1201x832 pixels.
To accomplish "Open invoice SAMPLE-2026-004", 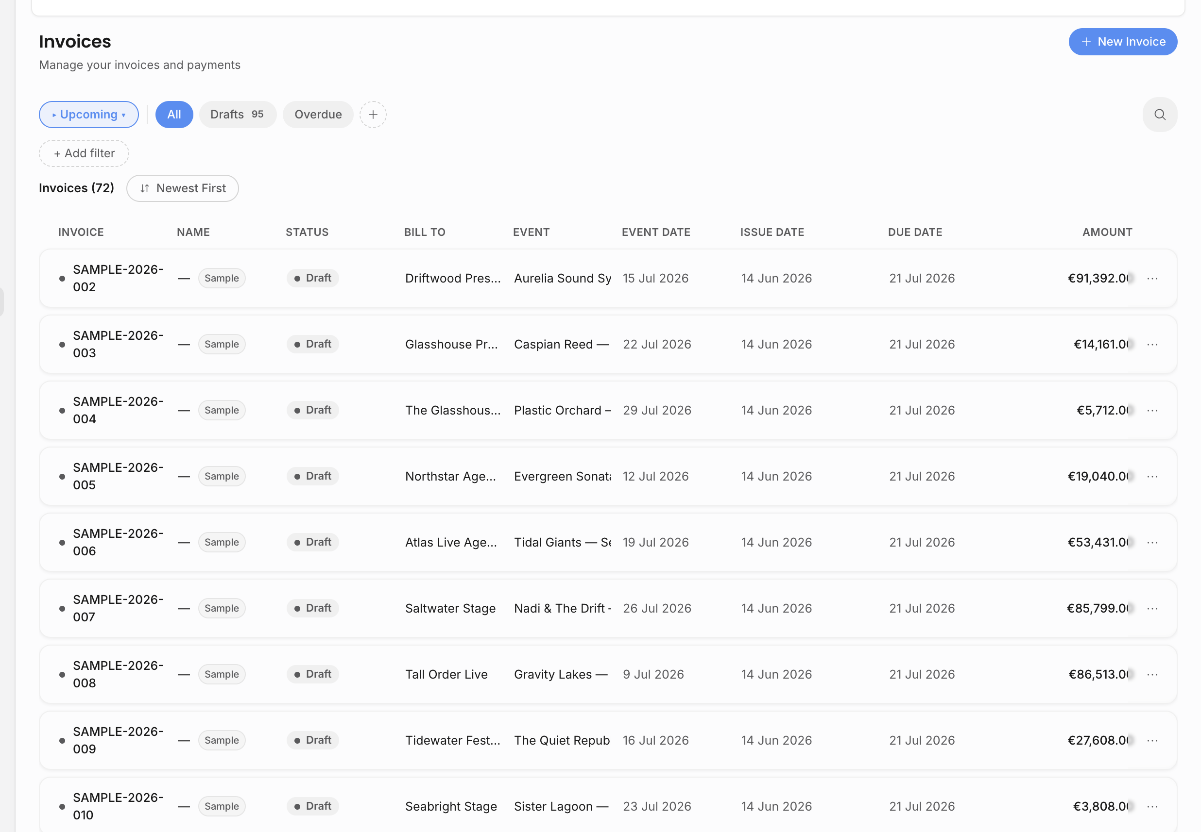I will [118, 411].
